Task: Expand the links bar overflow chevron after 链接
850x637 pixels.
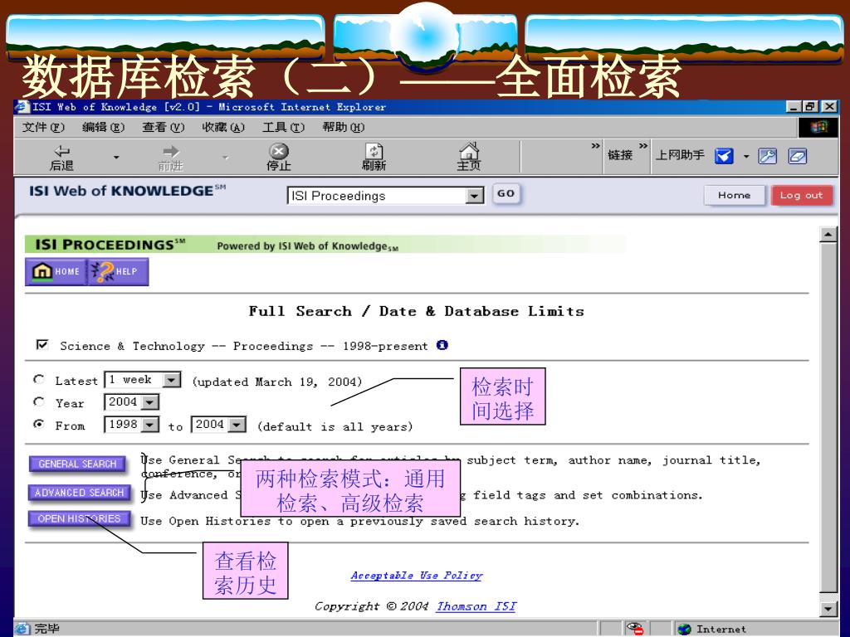Action: (x=643, y=146)
